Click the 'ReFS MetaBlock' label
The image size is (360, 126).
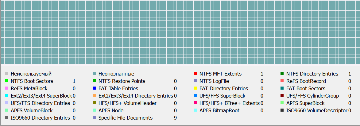[29, 88]
